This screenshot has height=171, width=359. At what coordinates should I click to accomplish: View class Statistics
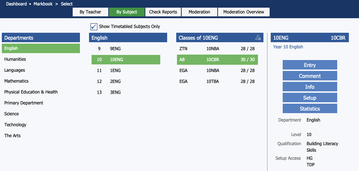tap(310, 109)
